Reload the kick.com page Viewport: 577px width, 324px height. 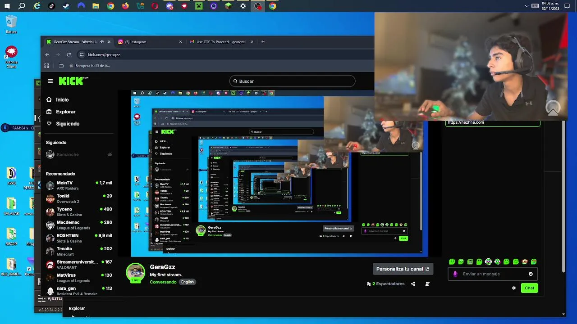69,54
